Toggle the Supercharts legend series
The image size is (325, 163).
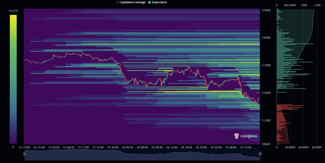click(x=157, y=2)
